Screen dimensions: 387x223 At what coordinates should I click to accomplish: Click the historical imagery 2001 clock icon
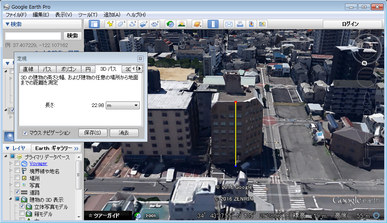tap(138, 216)
